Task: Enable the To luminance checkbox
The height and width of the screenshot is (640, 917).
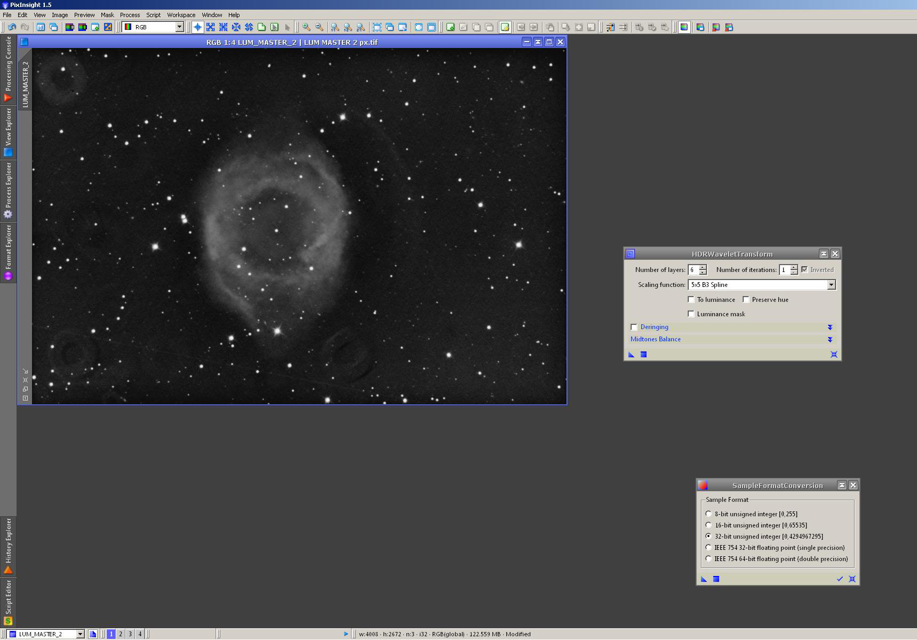Action: click(691, 300)
